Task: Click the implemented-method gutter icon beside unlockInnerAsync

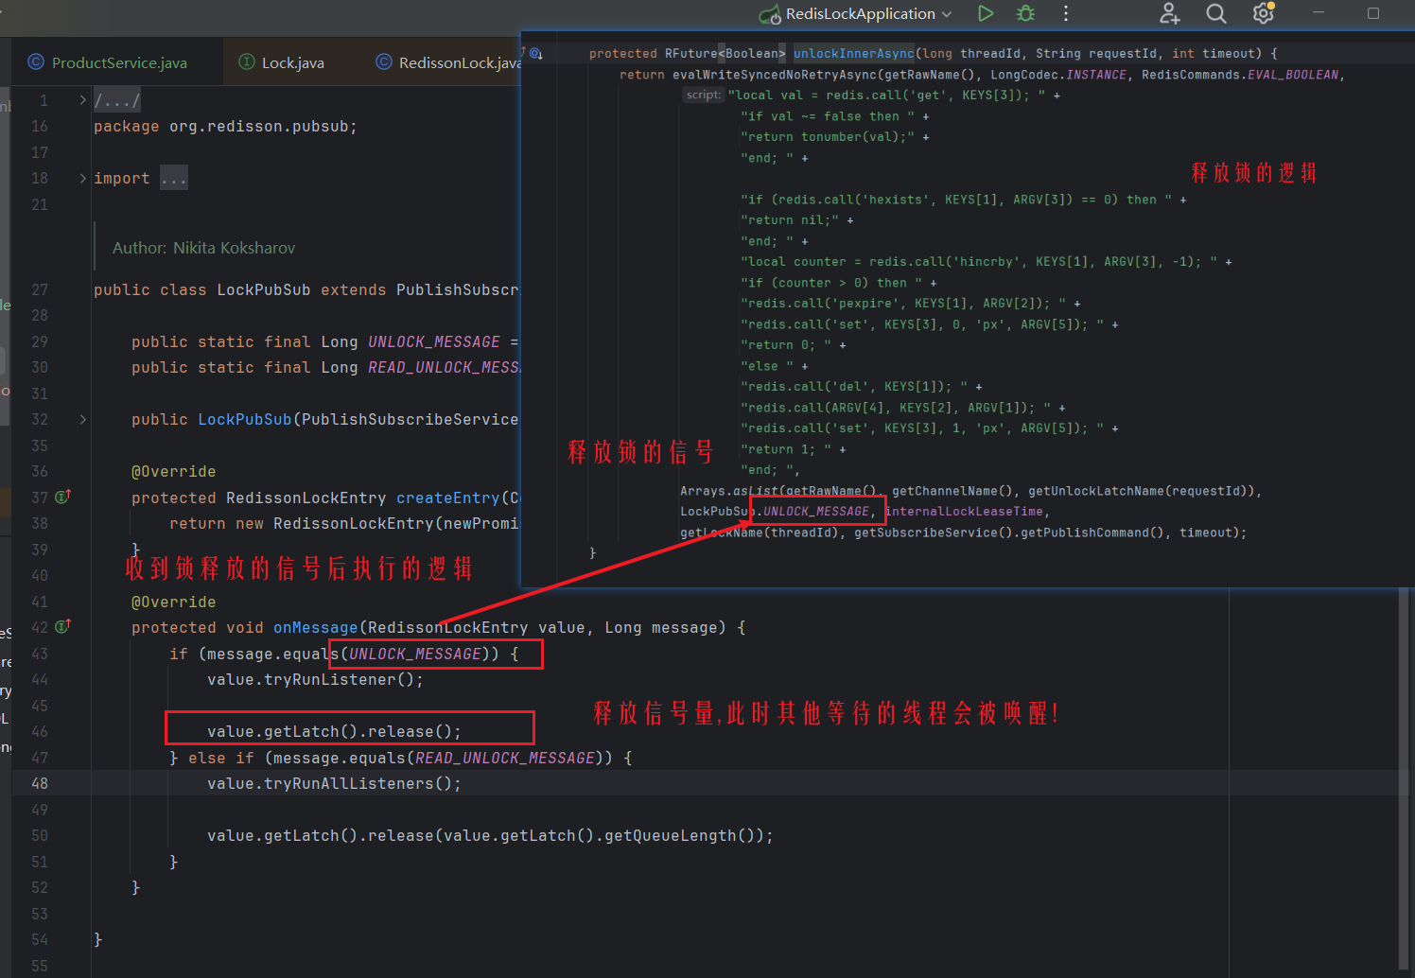Action: (535, 54)
